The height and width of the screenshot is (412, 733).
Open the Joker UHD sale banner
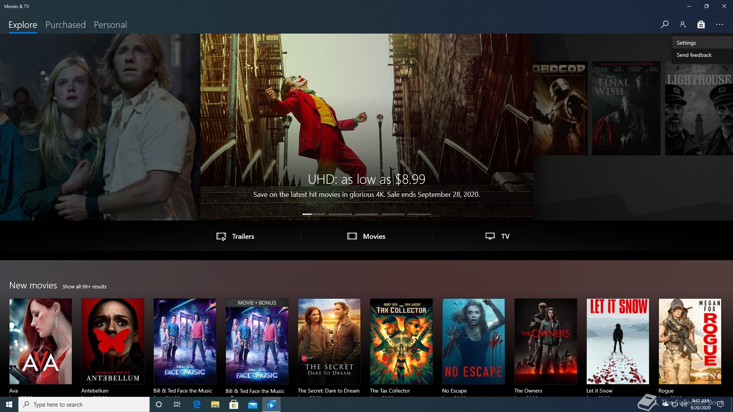[x=366, y=127]
